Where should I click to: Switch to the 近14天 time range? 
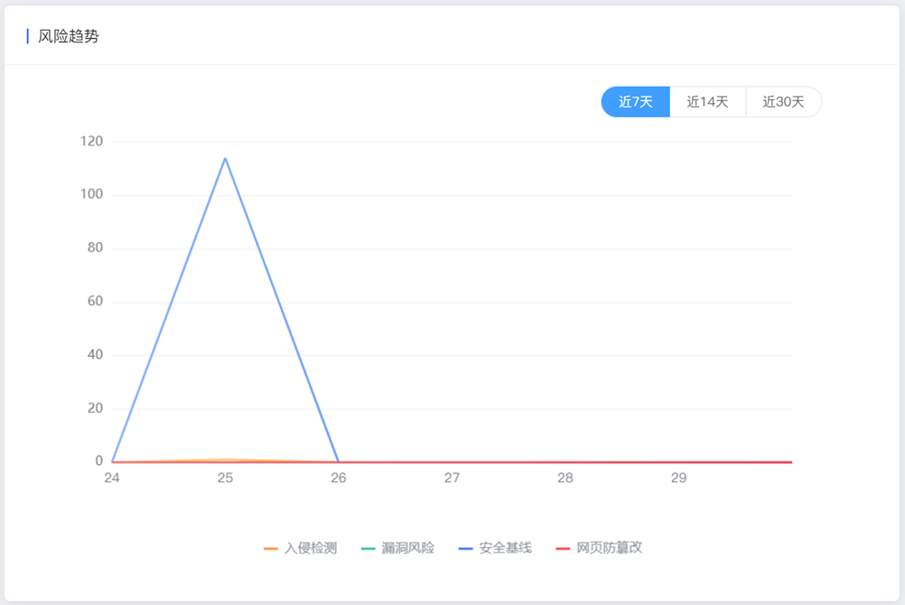pos(707,102)
